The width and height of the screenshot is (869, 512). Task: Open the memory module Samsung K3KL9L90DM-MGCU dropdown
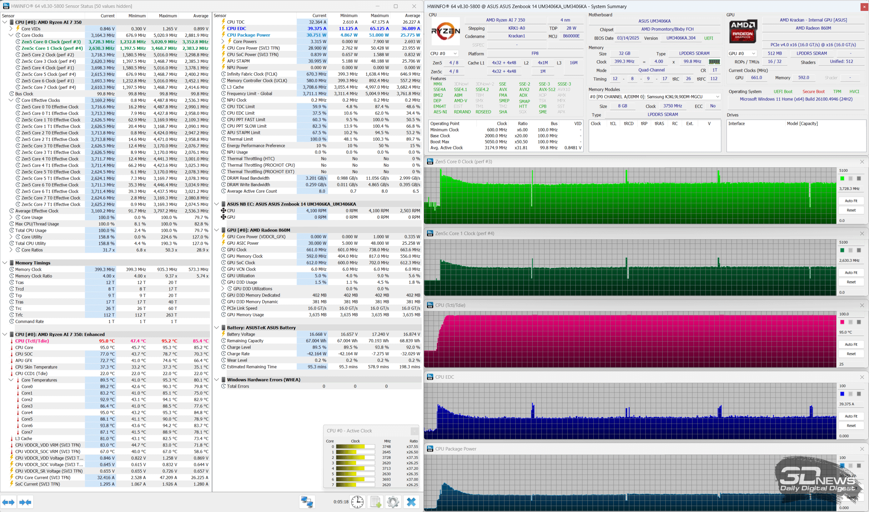(655, 96)
